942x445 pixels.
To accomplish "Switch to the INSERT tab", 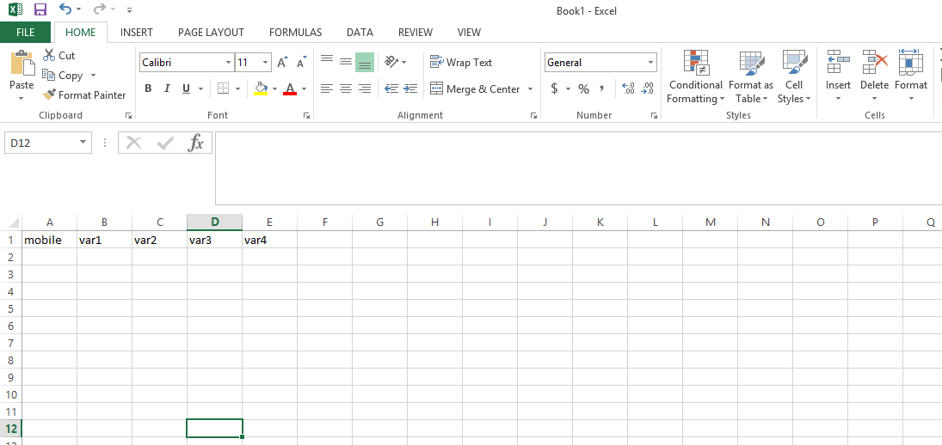I will [137, 33].
